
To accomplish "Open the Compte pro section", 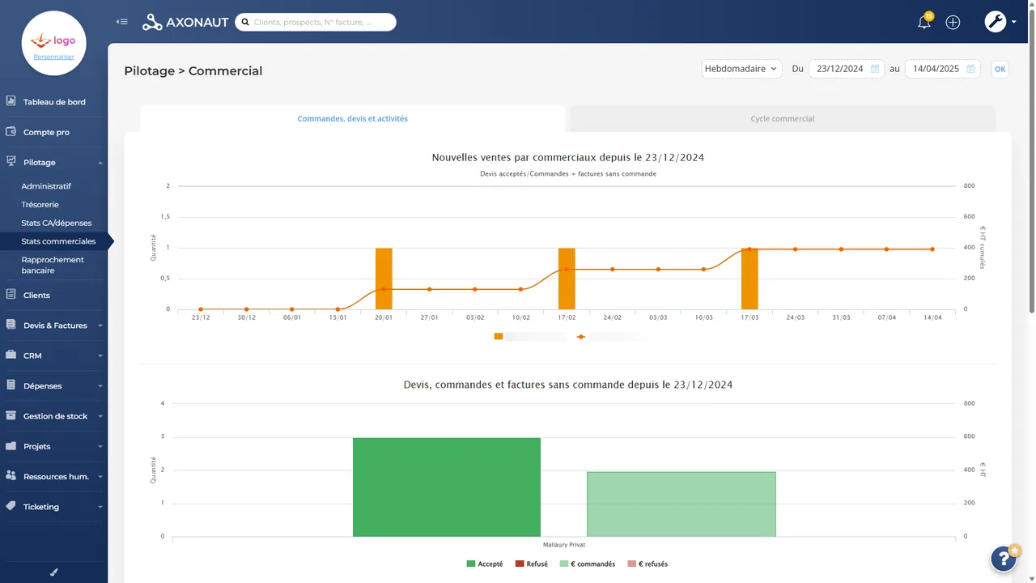I will pyautogui.click(x=46, y=132).
